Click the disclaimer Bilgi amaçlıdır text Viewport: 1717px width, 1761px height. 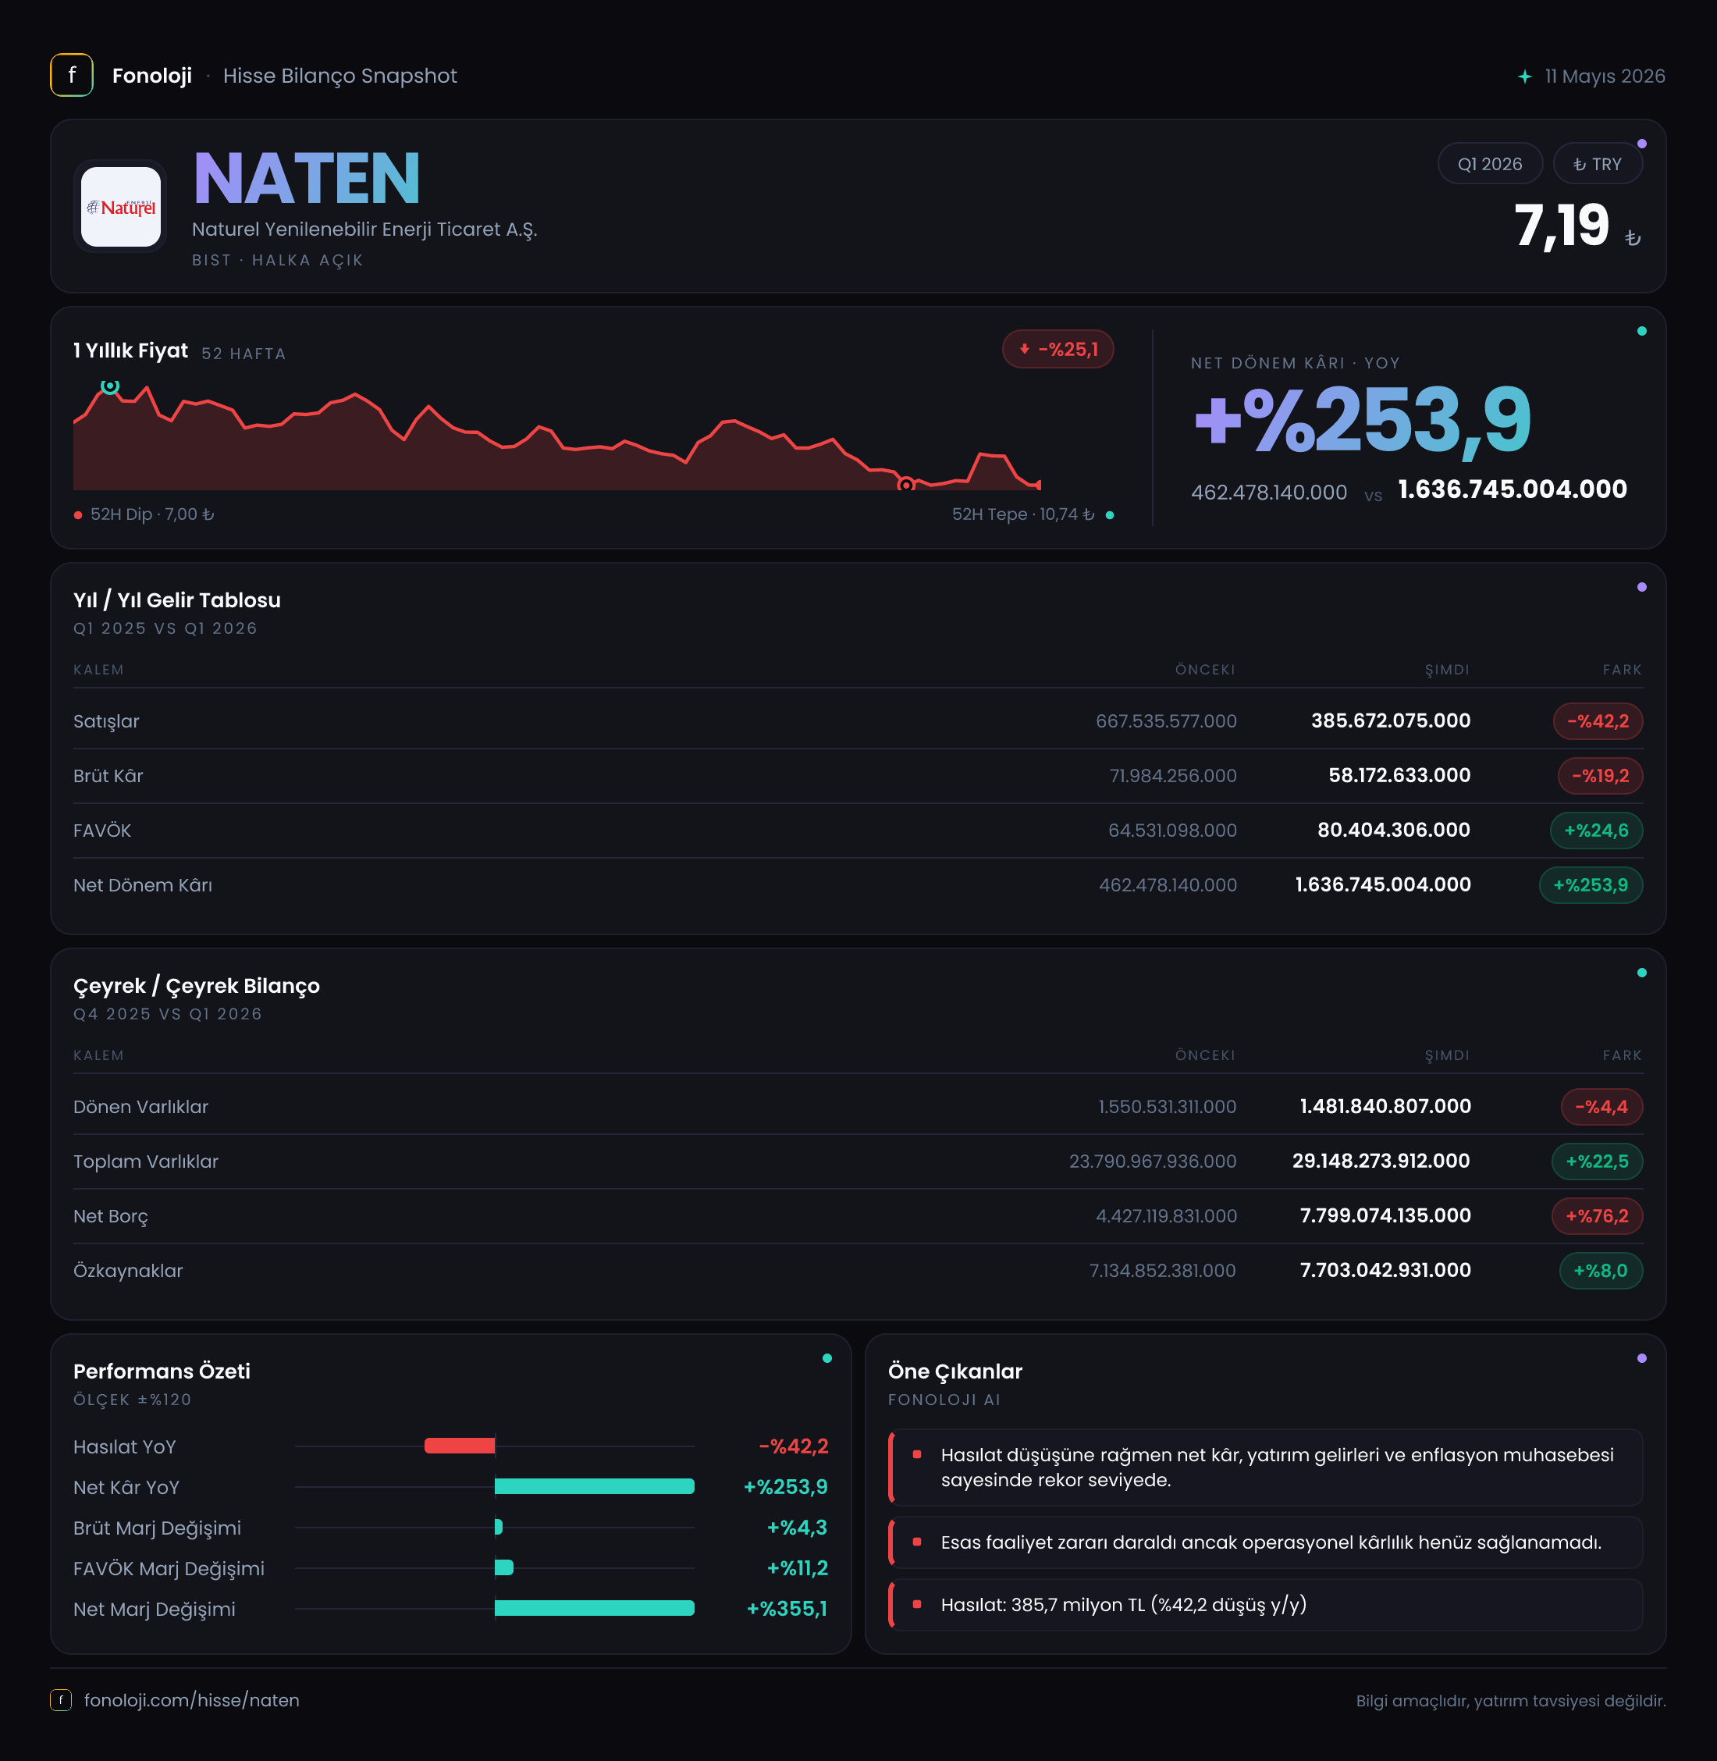[1510, 1701]
